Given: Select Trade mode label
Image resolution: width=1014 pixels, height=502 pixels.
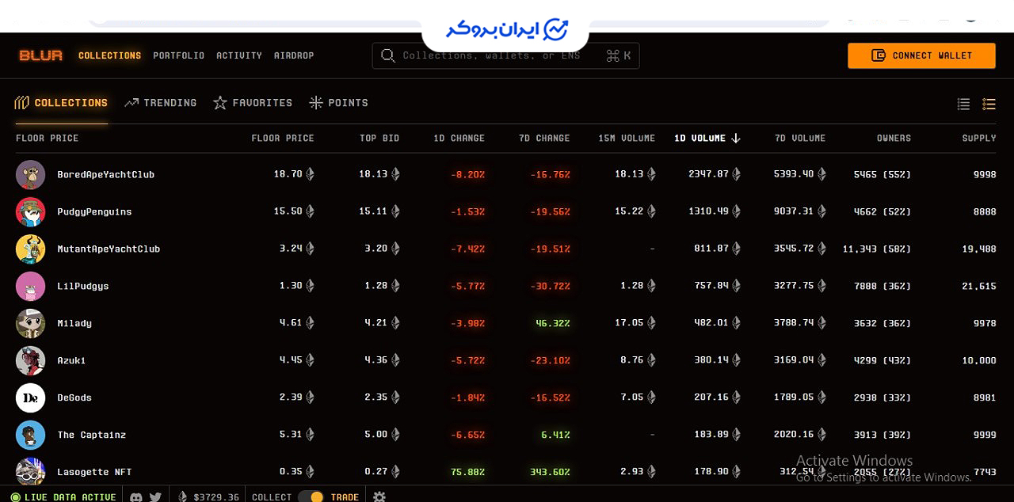Looking at the screenshot, I should click(x=345, y=496).
